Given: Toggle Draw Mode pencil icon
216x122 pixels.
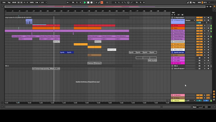Looking at the screenshot, I should click(188, 3).
